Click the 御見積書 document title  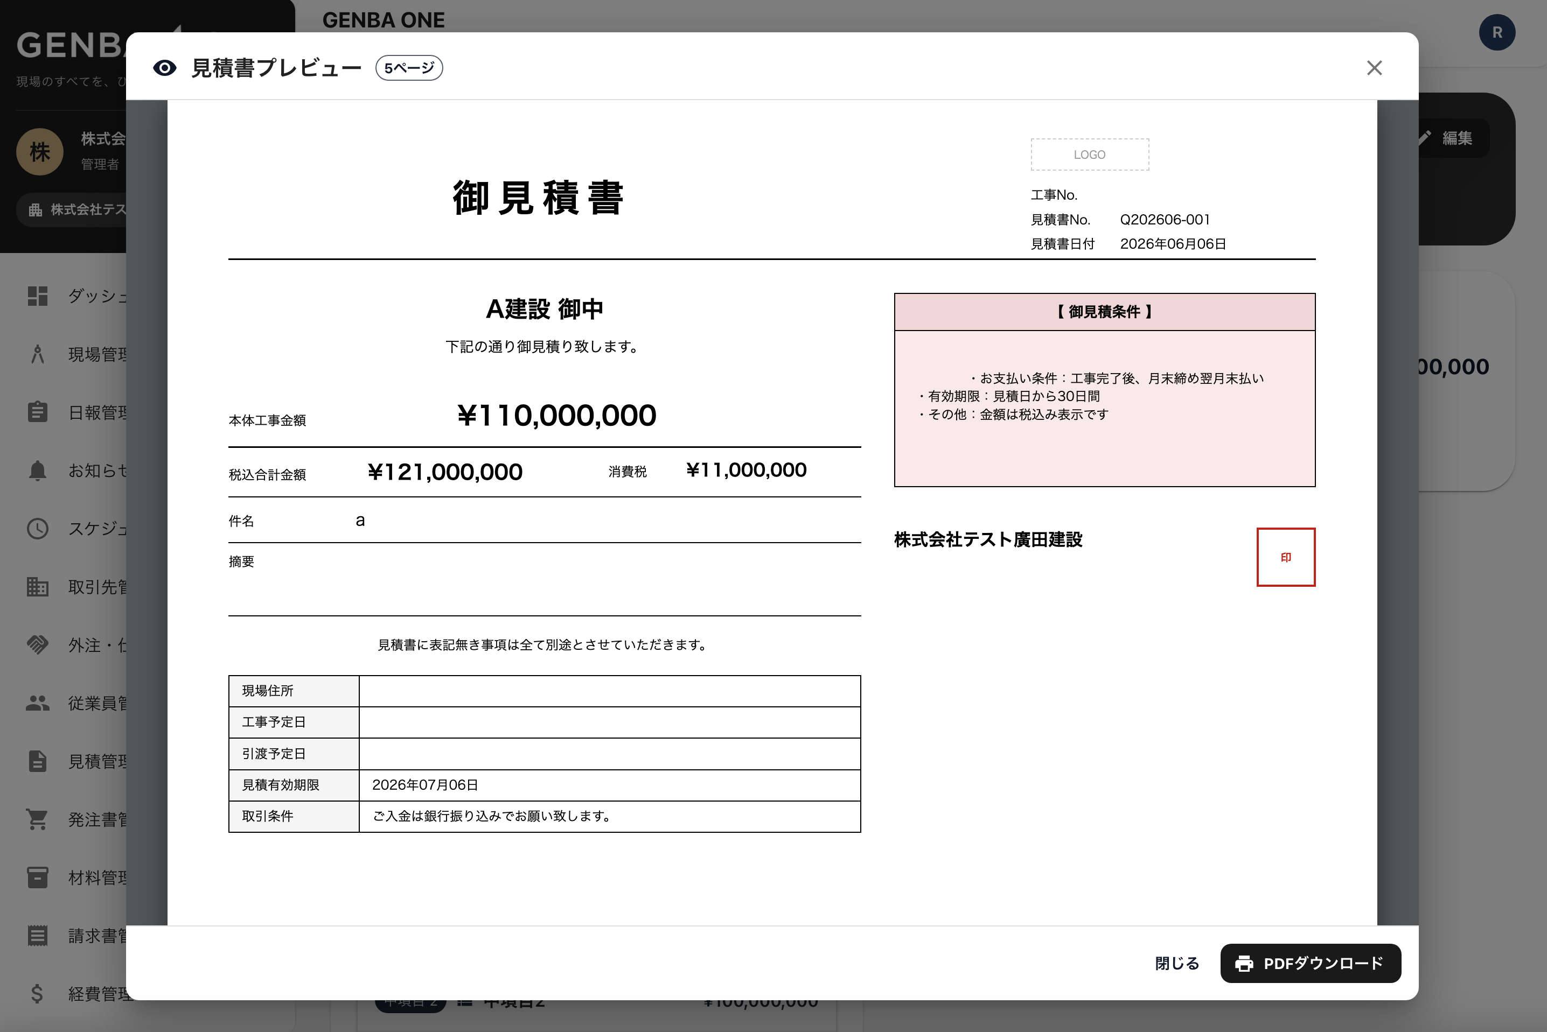[538, 198]
